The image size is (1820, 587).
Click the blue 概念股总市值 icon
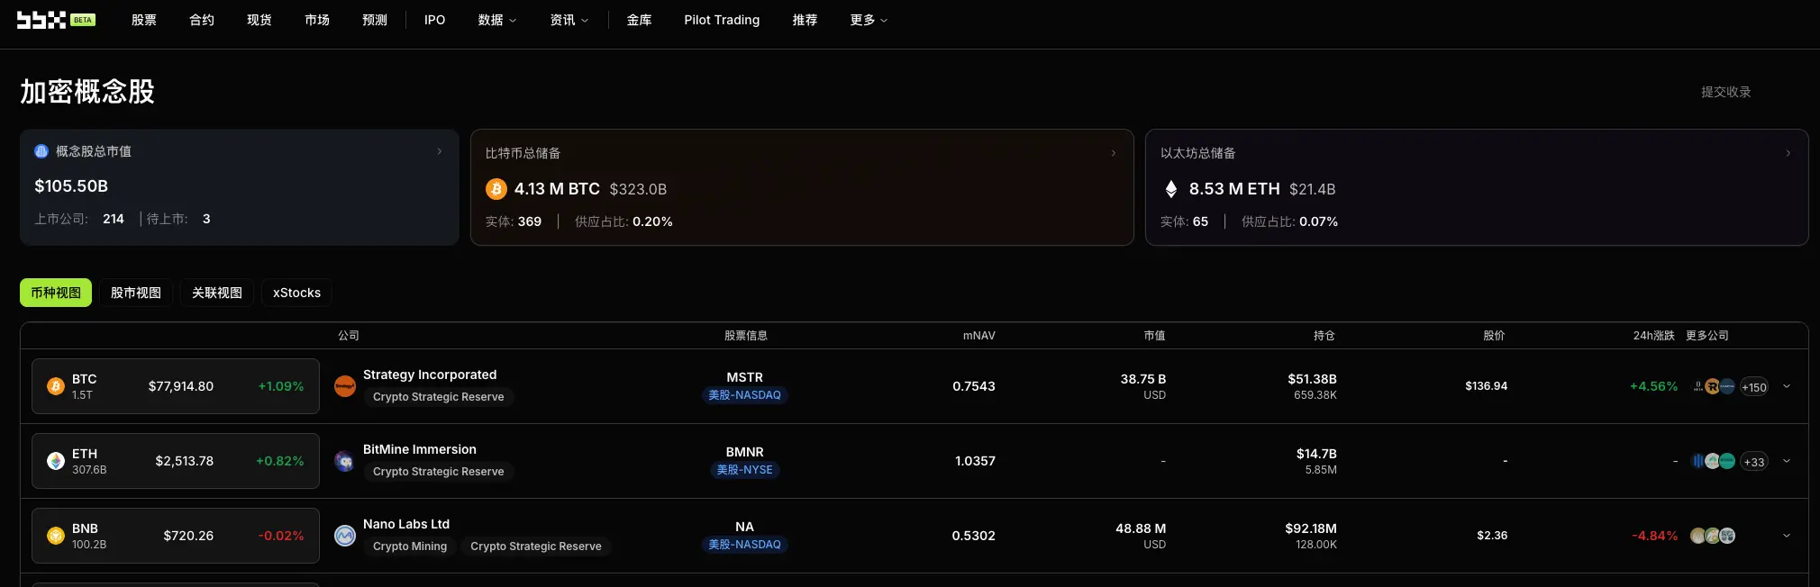tap(41, 151)
